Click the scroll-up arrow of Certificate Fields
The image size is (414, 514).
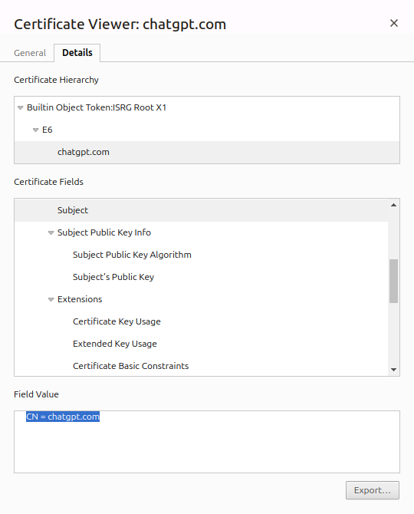click(x=394, y=205)
